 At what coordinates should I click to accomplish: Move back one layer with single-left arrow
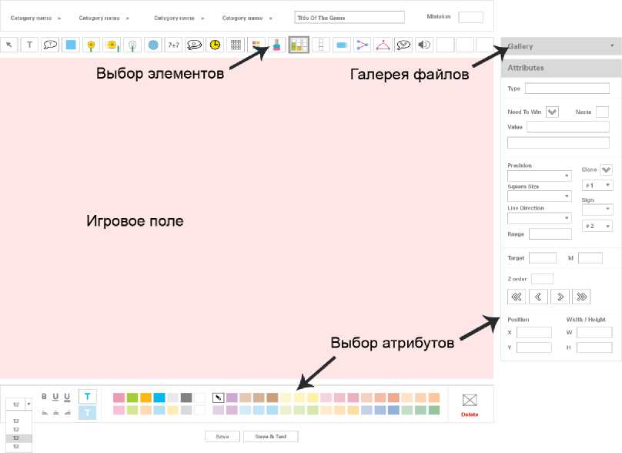[x=538, y=297]
